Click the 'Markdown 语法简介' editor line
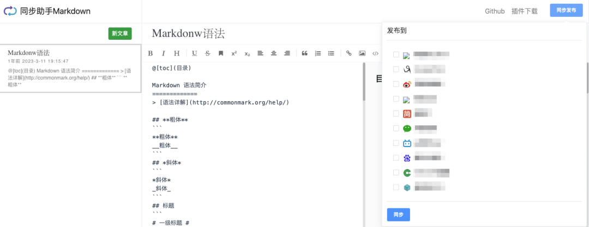The image size is (589, 227). point(179,85)
